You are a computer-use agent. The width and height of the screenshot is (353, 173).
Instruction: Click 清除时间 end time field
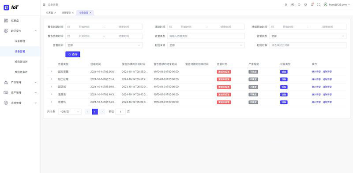[225, 27]
